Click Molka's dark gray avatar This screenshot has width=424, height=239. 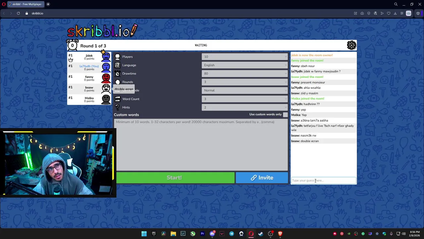click(106, 99)
